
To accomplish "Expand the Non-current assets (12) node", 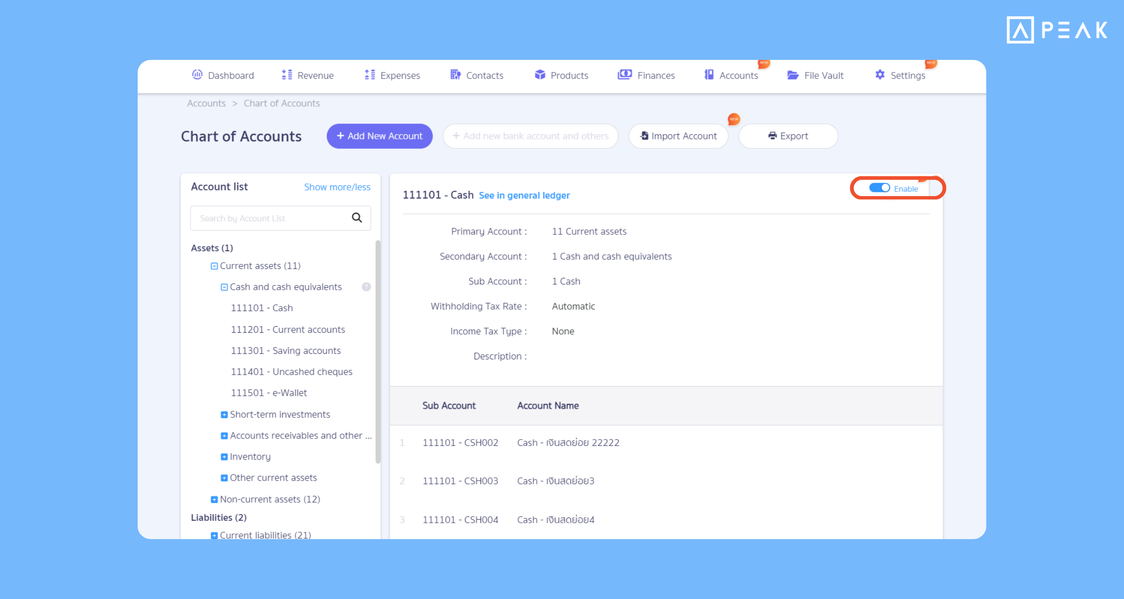I will point(214,499).
